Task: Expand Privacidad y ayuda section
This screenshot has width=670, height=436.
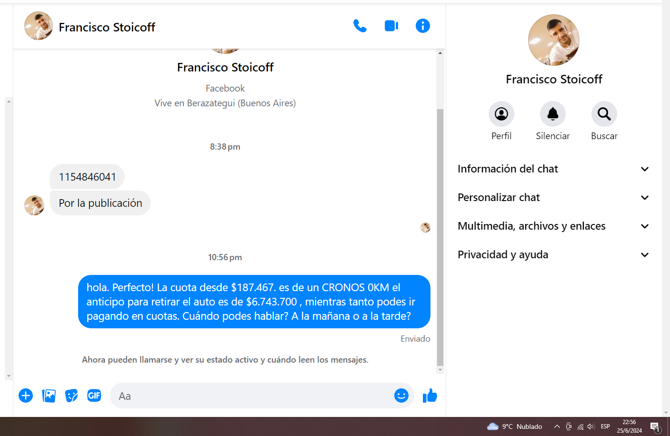Action: pyautogui.click(x=553, y=255)
